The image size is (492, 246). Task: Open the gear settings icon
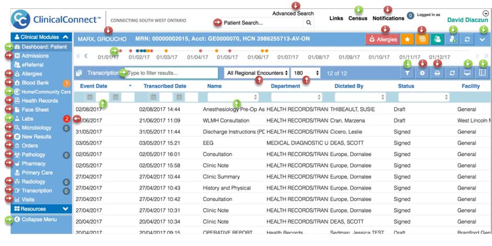coord(422,73)
